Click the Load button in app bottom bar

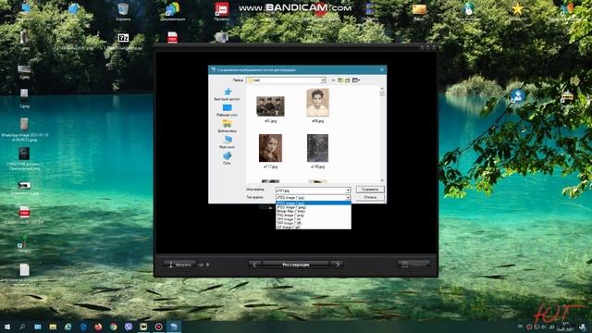pos(179,265)
